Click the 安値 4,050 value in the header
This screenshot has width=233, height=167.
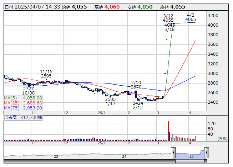pos(144,7)
